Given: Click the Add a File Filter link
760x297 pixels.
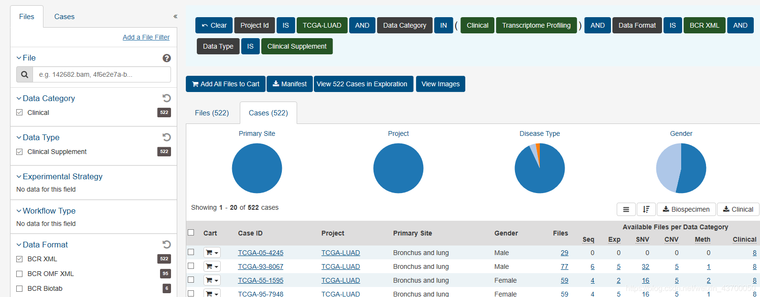Looking at the screenshot, I should (146, 37).
